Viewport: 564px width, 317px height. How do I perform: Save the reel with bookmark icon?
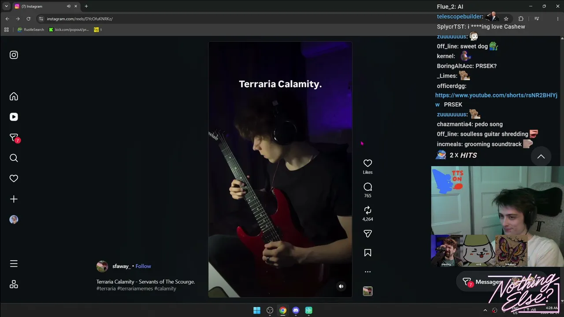[x=367, y=253]
